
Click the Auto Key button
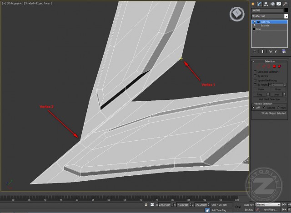[248, 205]
